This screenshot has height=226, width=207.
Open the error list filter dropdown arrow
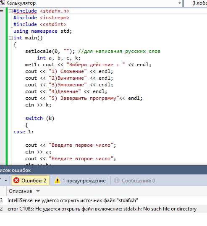[5, 180]
